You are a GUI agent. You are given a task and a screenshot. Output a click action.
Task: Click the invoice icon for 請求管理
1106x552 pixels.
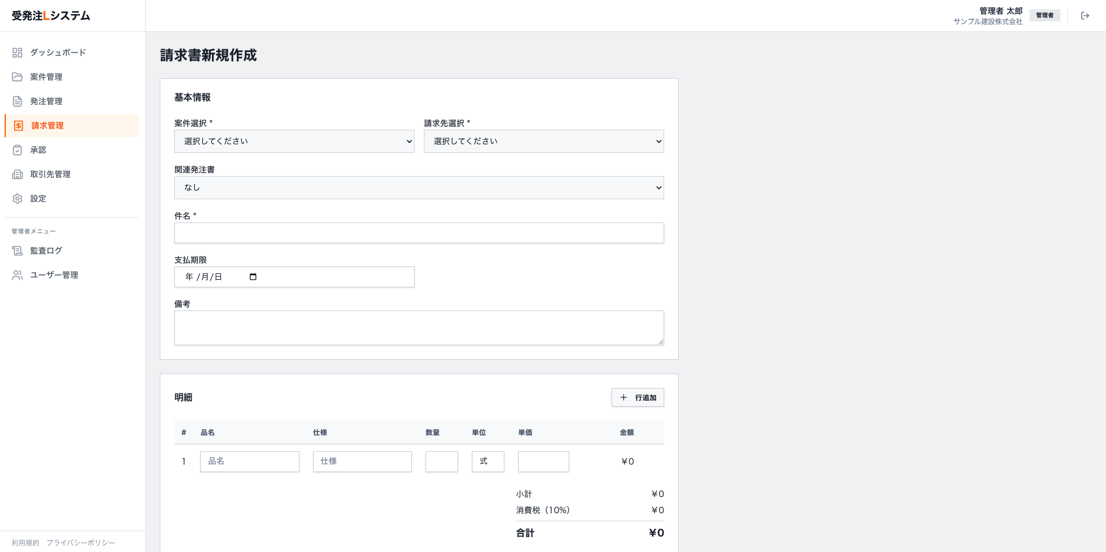[19, 126]
